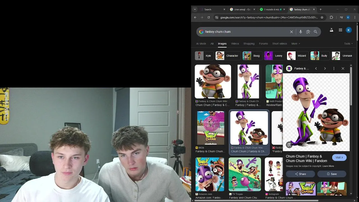Screen dimensions: 359x202
Task: Close the 'Search' browser tab
Action: tap(224, 10)
